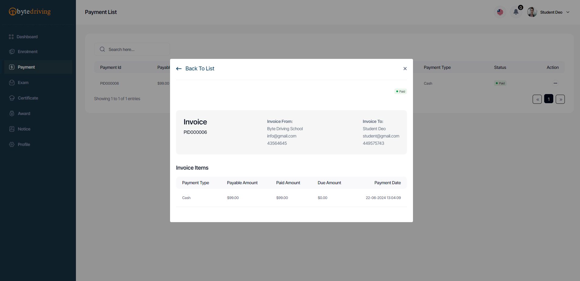Expand the Student Deo account dropdown arrow
580x281 pixels.
point(568,12)
